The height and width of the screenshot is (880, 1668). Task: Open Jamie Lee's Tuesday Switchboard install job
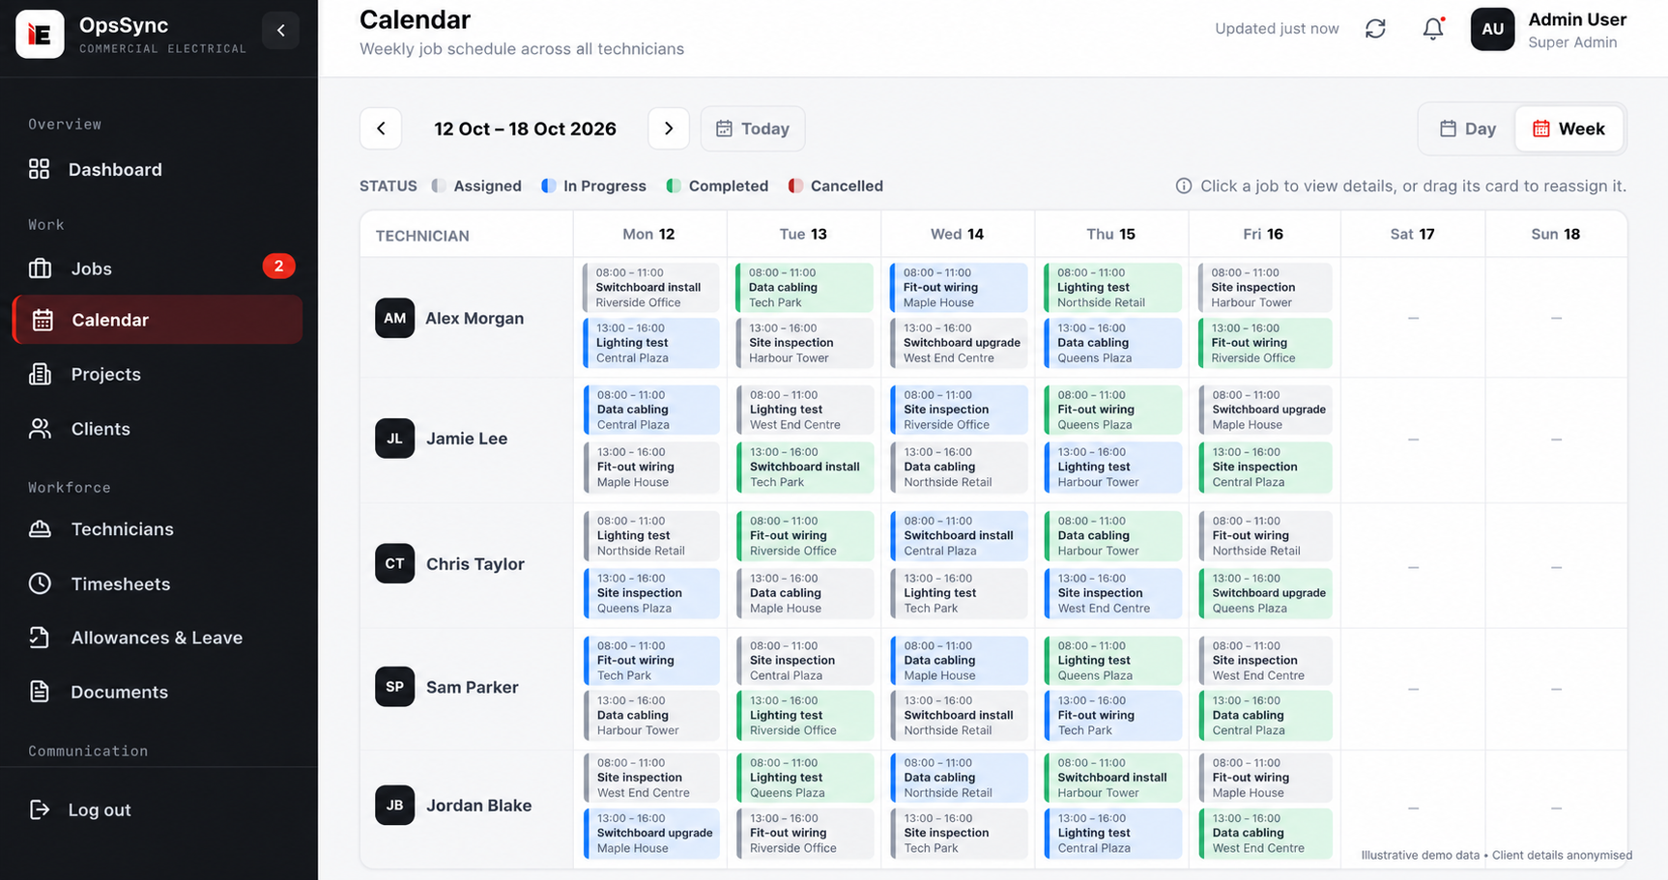[x=805, y=467]
